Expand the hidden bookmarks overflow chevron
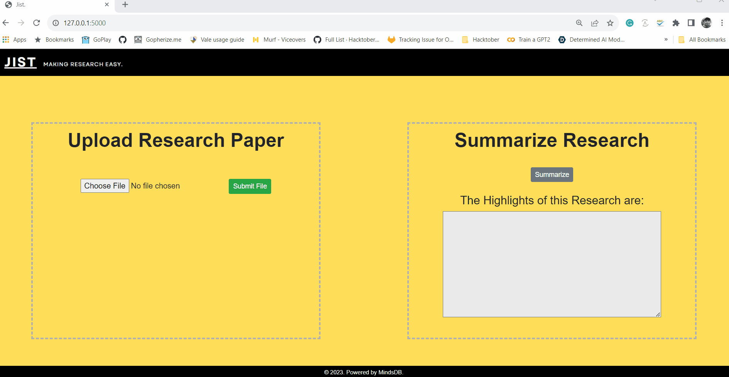 click(666, 39)
